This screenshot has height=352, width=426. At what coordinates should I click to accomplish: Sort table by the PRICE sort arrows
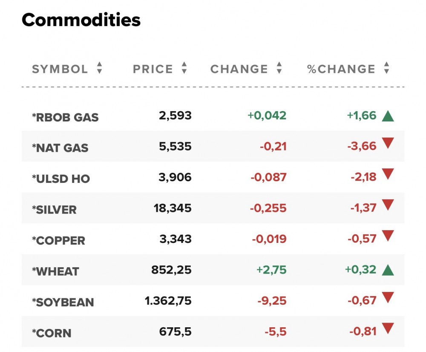click(x=184, y=68)
